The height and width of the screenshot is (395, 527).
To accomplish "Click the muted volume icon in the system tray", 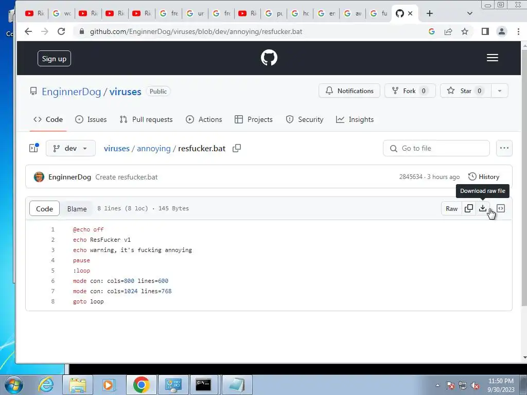I will pyautogui.click(x=475, y=386).
